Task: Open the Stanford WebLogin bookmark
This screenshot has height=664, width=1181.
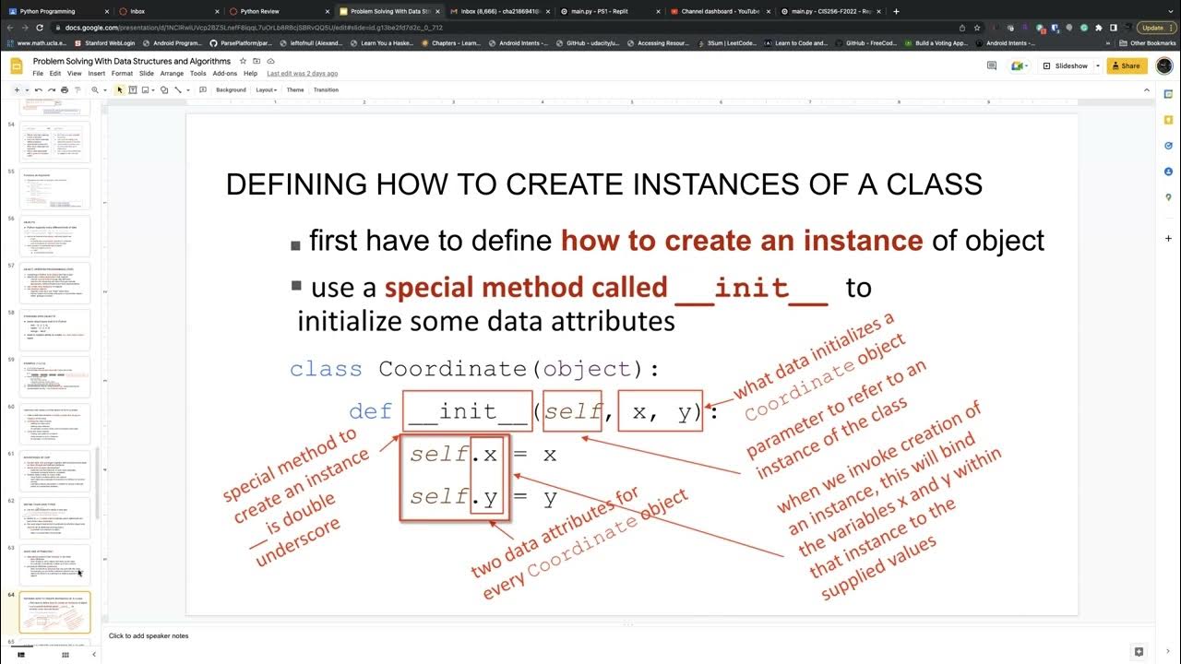Action: (x=106, y=42)
